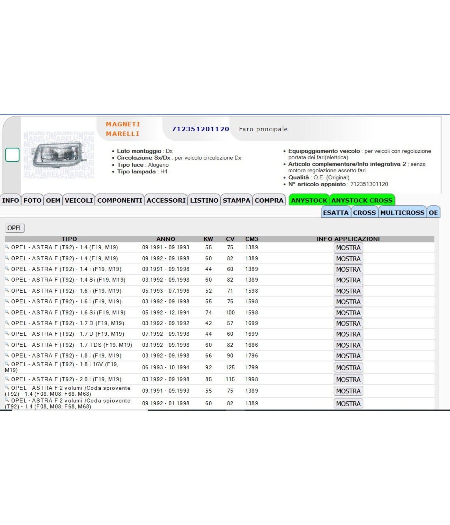The width and height of the screenshot is (450, 525).
Task: Select the STAMPA tab
Action: 236,200
